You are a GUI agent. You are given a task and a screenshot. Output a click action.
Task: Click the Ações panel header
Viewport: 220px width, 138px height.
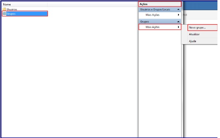[x=160, y=4]
